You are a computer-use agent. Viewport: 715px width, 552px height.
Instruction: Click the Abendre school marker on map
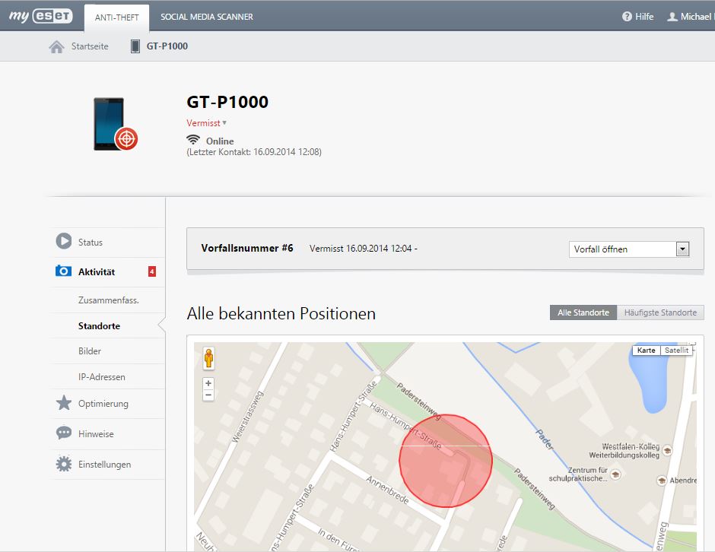pos(662,480)
